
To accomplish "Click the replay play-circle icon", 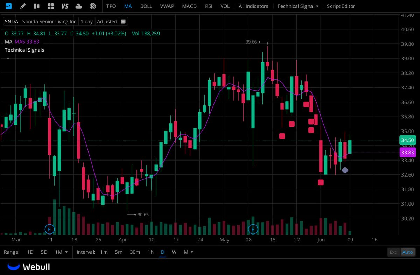I will click(x=93, y=6).
